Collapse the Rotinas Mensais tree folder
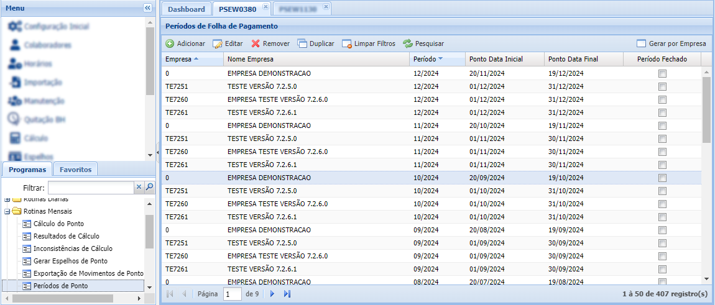715x305 pixels. 7,211
